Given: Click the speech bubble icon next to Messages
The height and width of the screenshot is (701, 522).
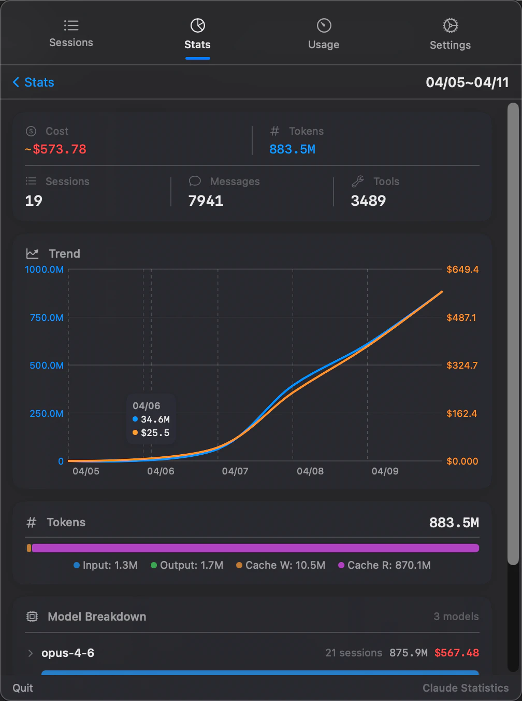Looking at the screenshot, I should pos(194,181).
